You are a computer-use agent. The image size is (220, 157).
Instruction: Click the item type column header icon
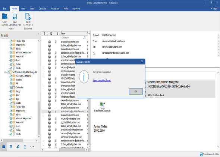point(51,34)
